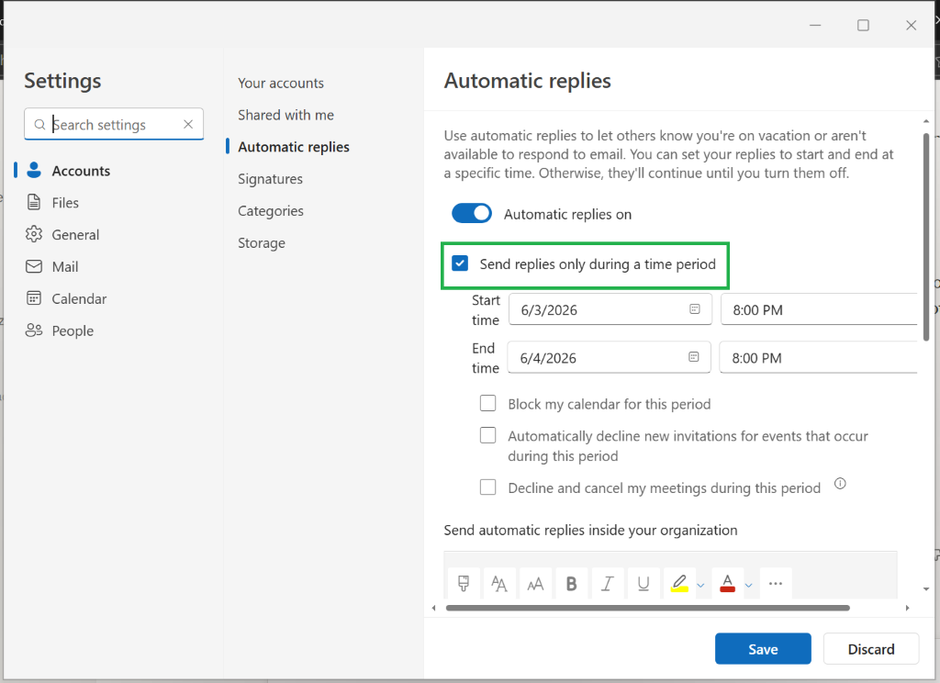Click the scroll right arrow
Viewport: 940px width, 683px height.
907,608
